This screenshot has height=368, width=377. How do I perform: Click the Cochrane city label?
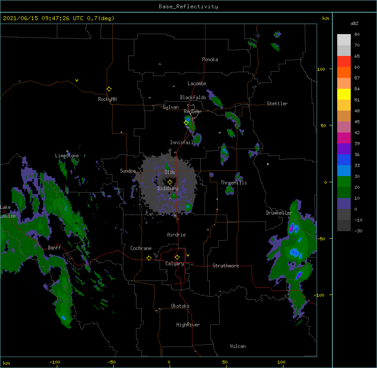point(141,248)
